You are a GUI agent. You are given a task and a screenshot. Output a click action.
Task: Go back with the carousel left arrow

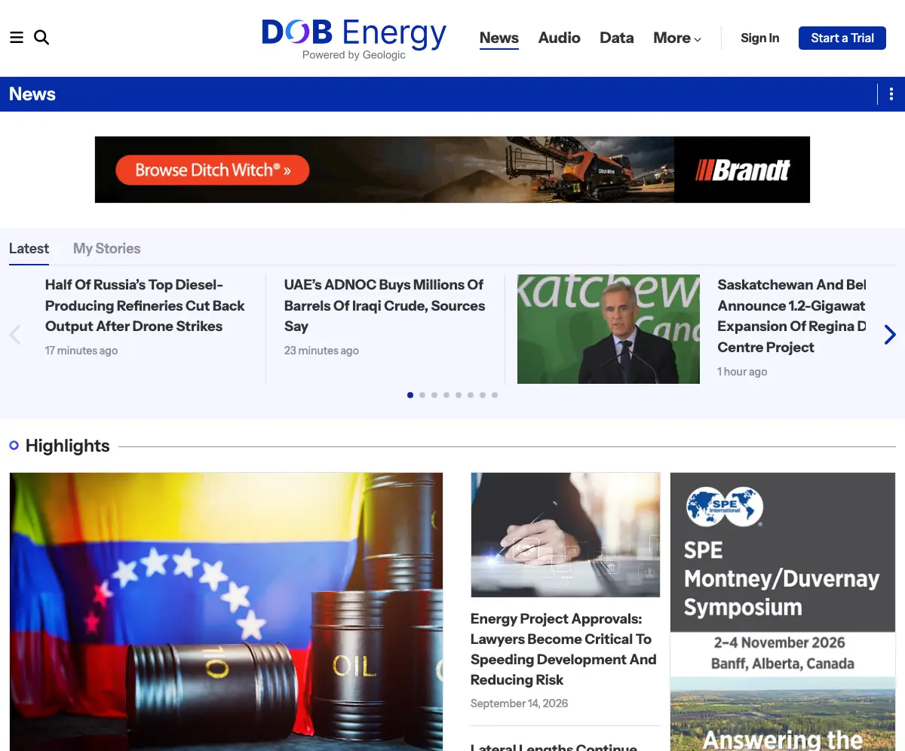pyautogui.click(x=14, y=335)
